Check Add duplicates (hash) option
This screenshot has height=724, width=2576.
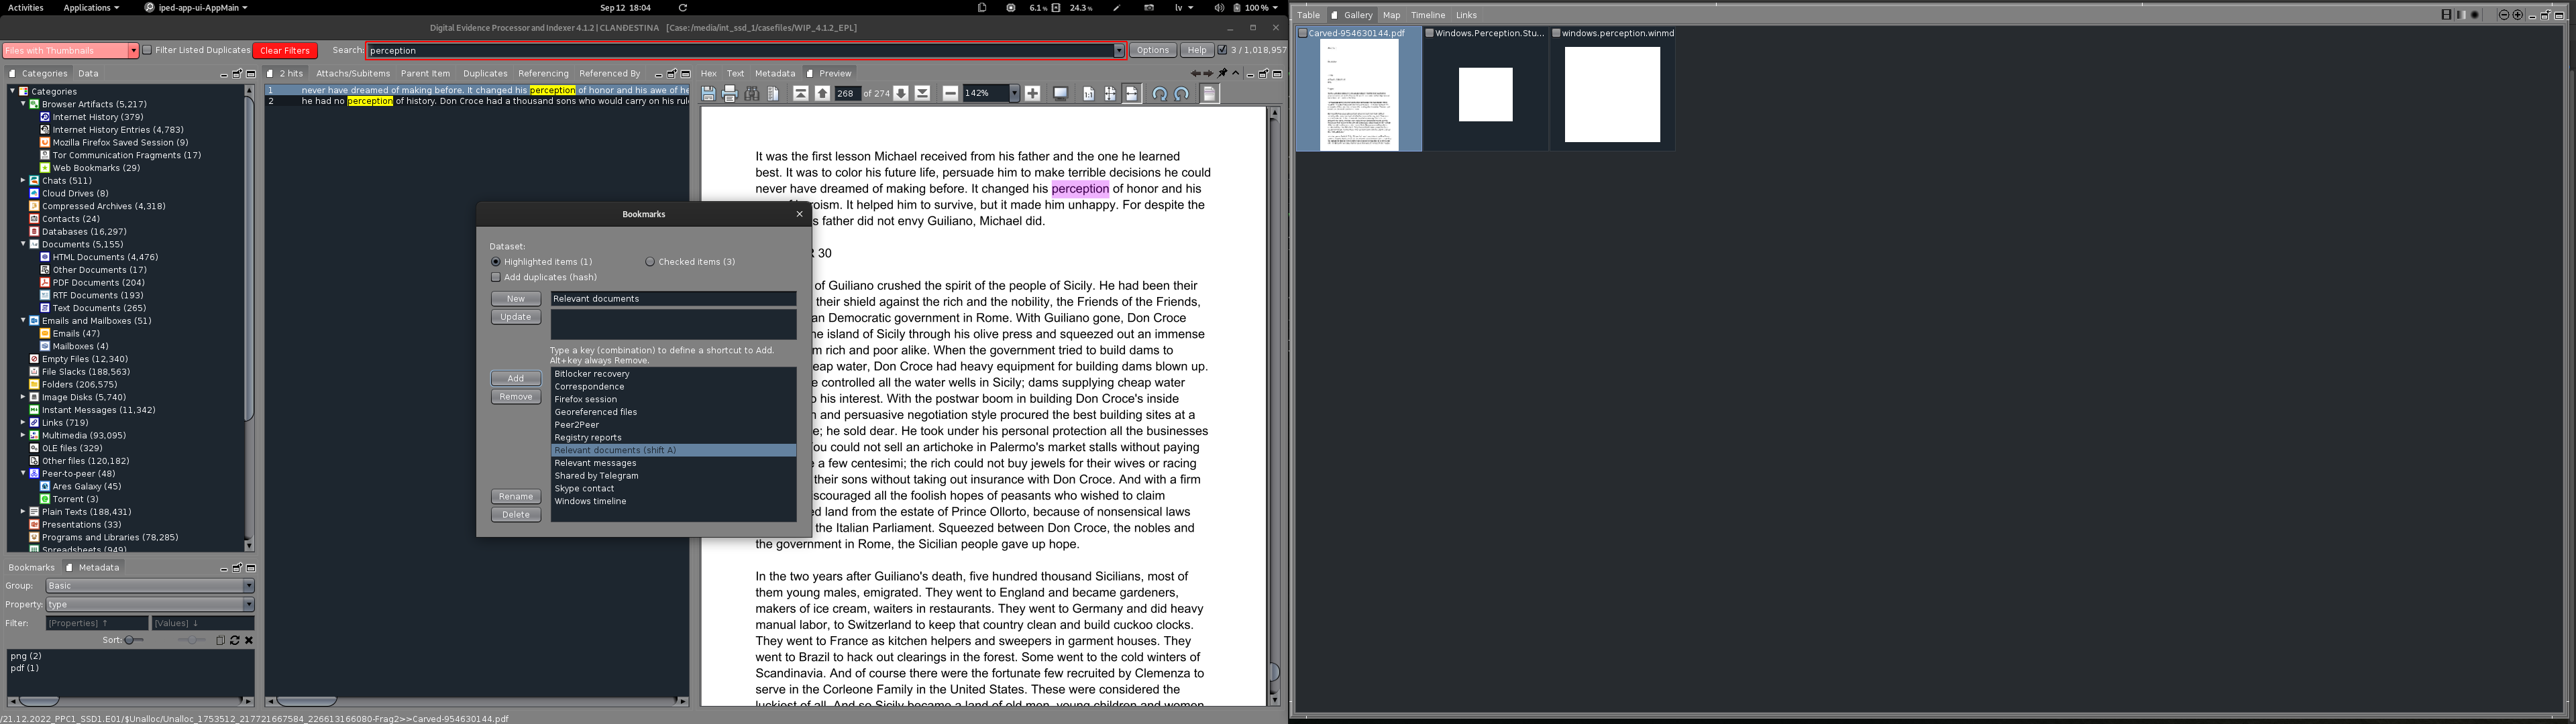[496, 277]
